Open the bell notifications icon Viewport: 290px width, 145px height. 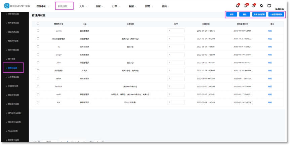click(238, 6)
